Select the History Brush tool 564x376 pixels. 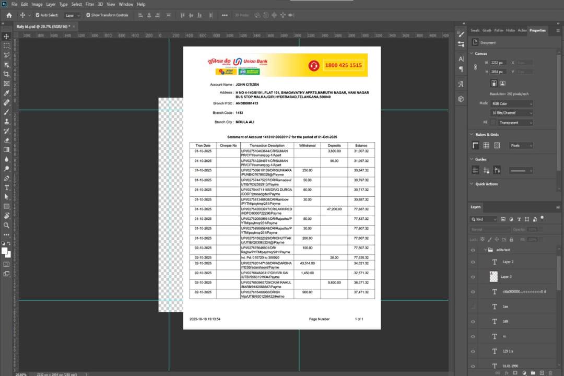6,131
